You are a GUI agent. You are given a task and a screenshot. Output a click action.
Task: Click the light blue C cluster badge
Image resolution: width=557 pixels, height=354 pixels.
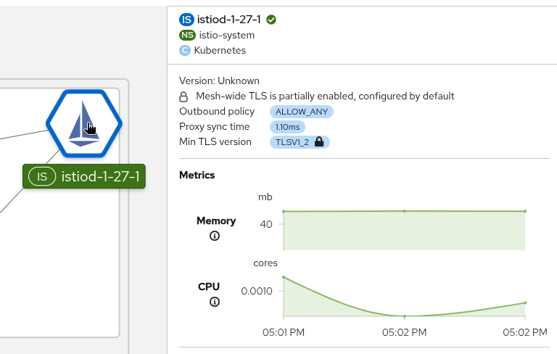(x=185, y=51)
